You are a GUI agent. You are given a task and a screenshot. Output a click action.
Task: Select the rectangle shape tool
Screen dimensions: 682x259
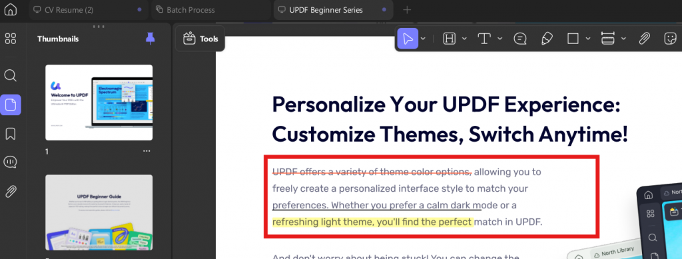tap(573, 39)
